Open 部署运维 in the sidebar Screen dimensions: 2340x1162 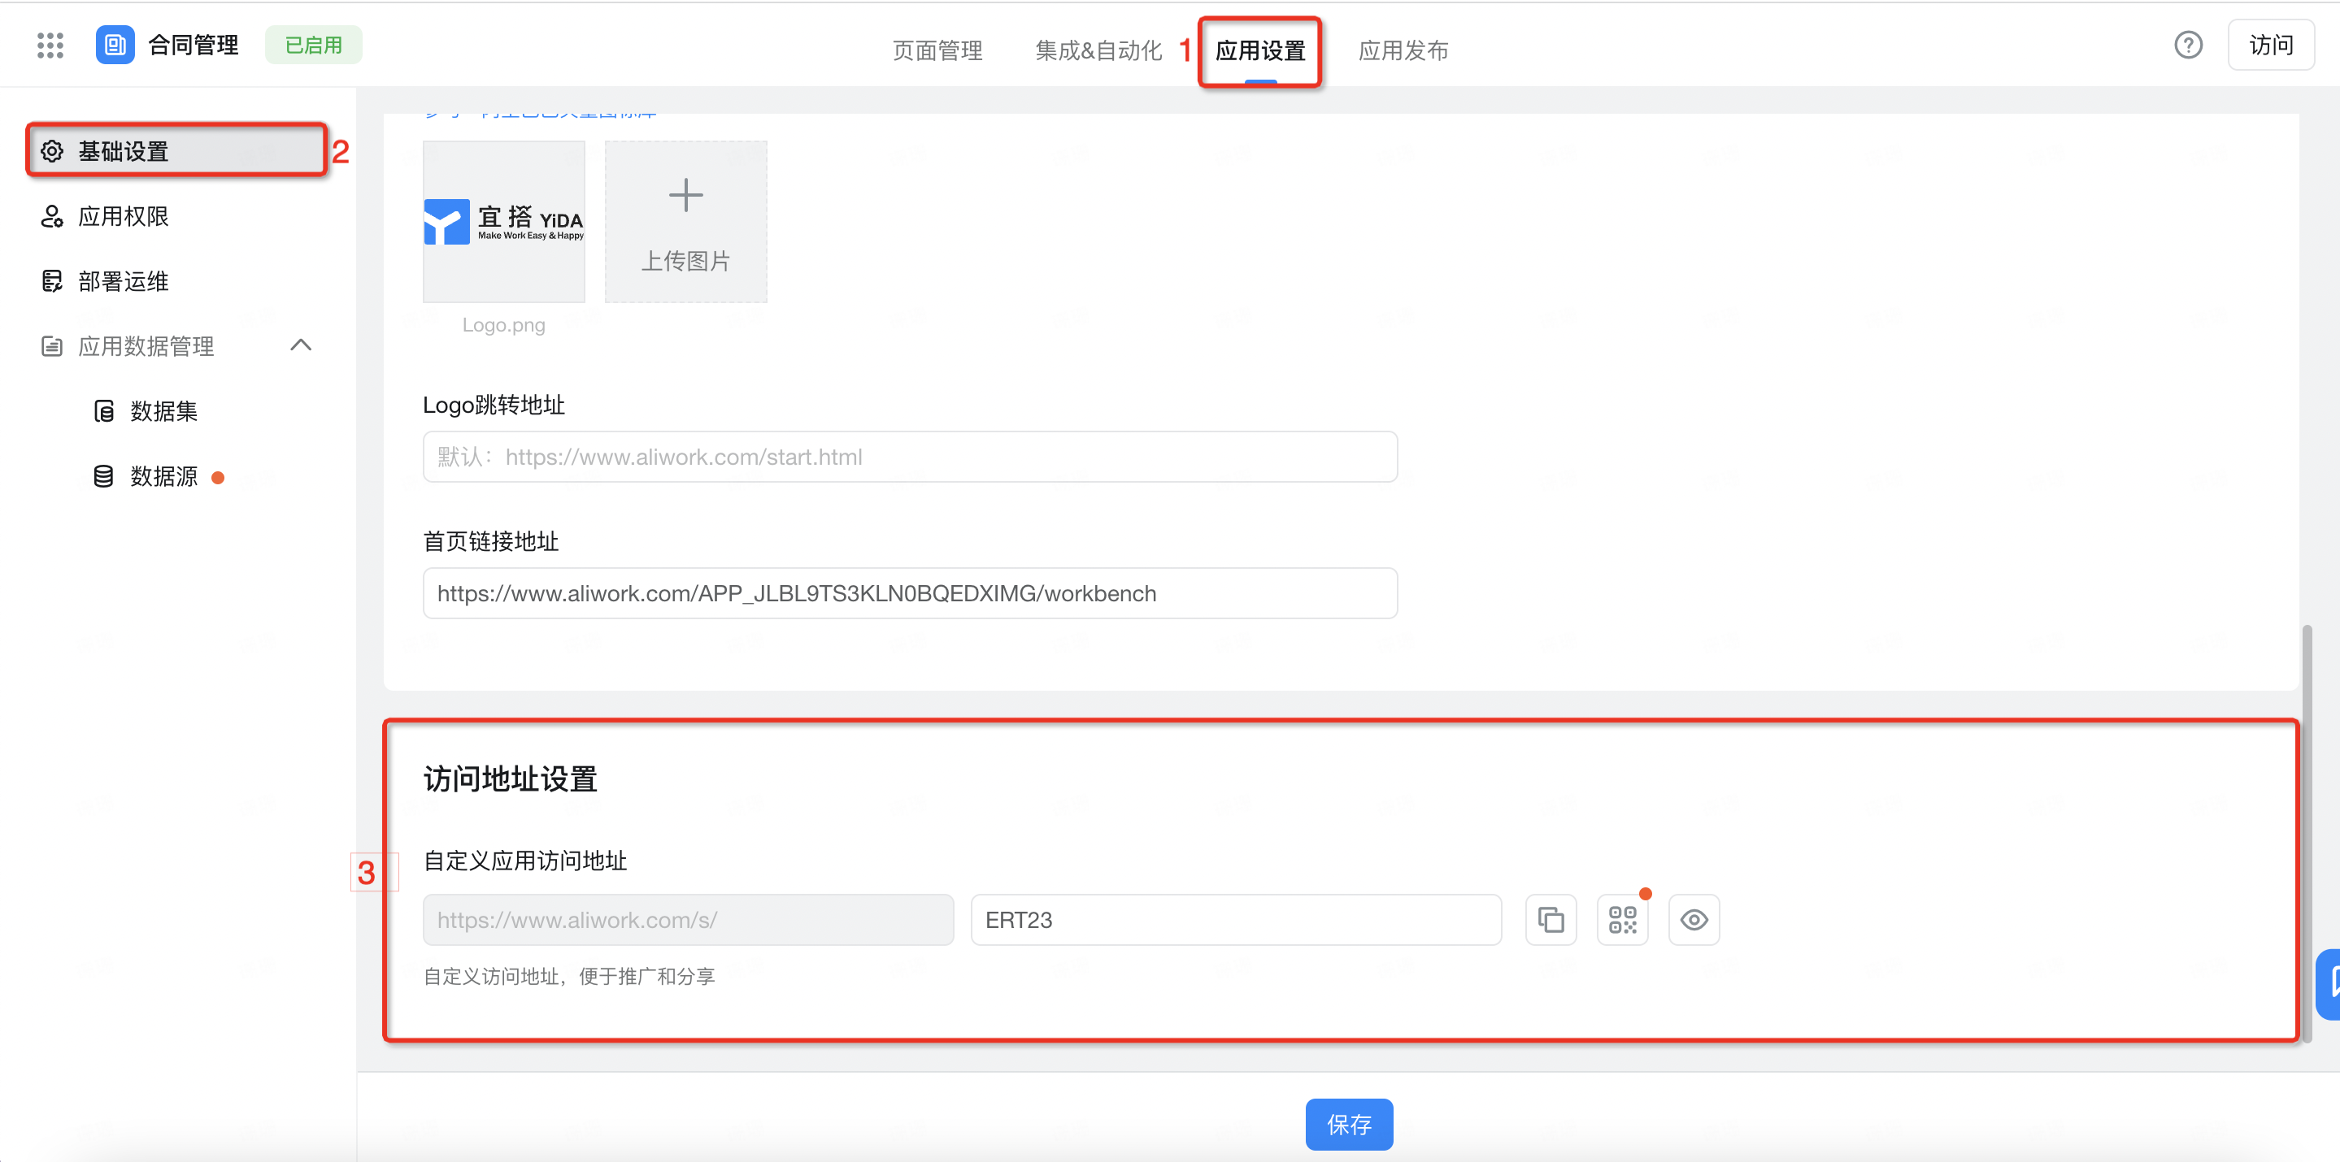click(x=123, y=281)
